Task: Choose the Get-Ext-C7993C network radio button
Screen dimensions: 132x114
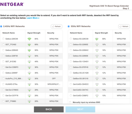Action: coord(3,90)
